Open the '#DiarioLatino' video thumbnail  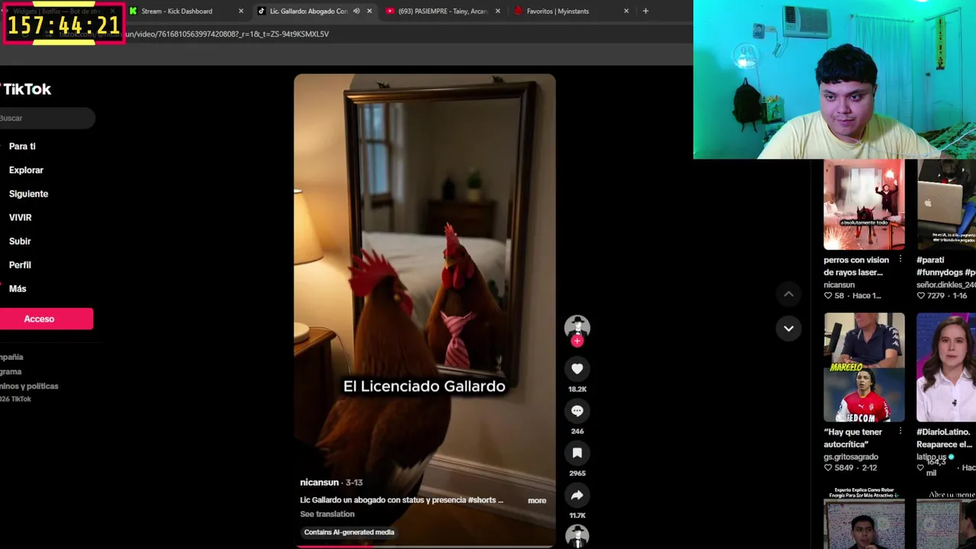[946, 368]
